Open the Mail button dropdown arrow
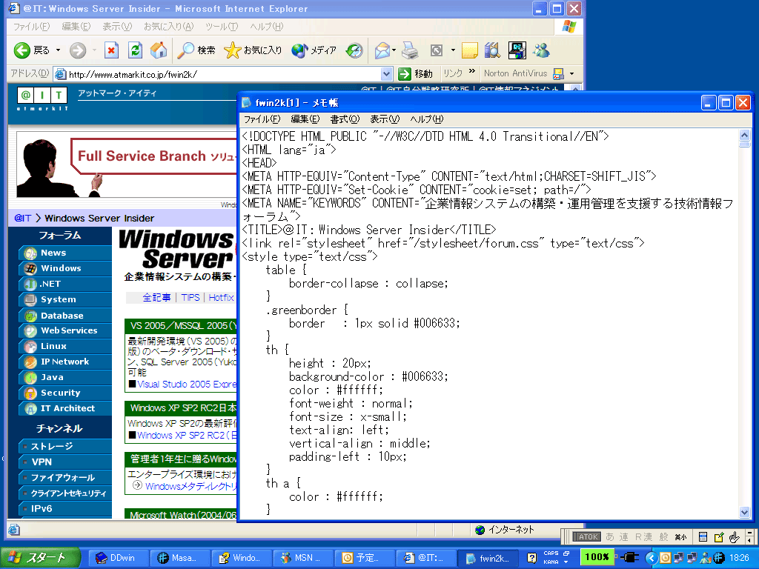 click(x=394, y=50)
